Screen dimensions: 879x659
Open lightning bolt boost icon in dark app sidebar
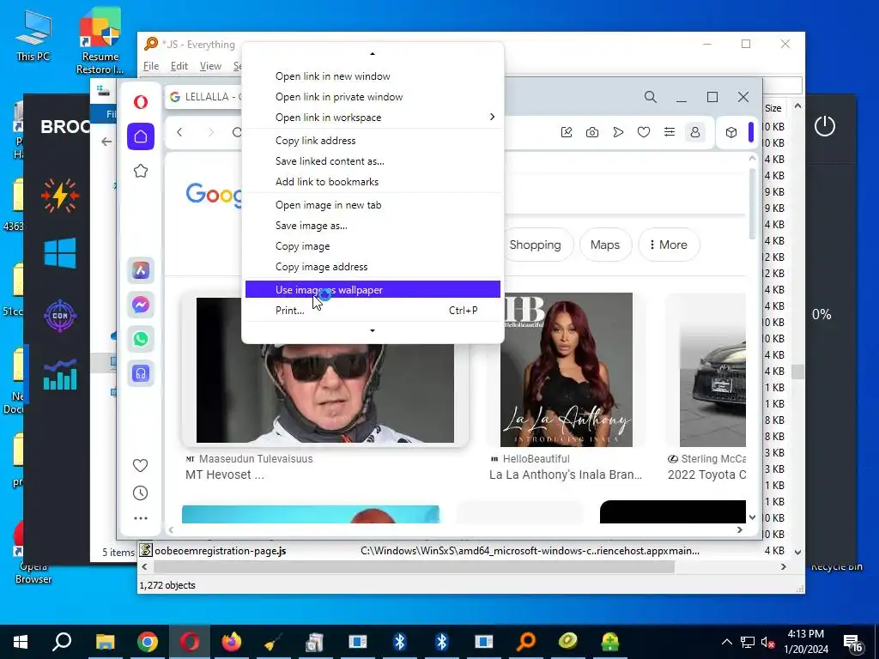pyautogui.click(x=60, y=196)
